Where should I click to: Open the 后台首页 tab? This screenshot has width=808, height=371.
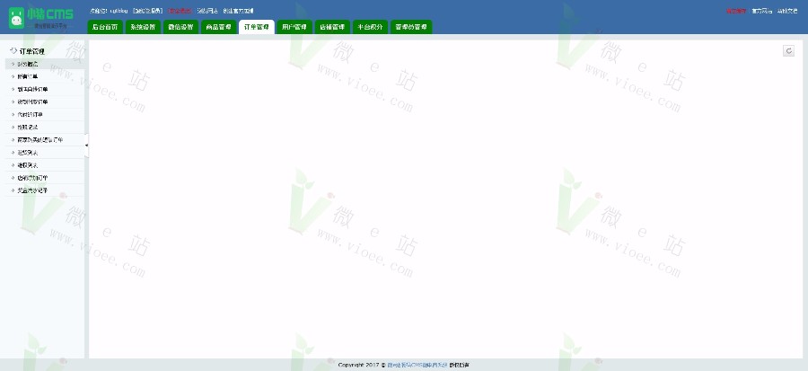coord(105,27)
